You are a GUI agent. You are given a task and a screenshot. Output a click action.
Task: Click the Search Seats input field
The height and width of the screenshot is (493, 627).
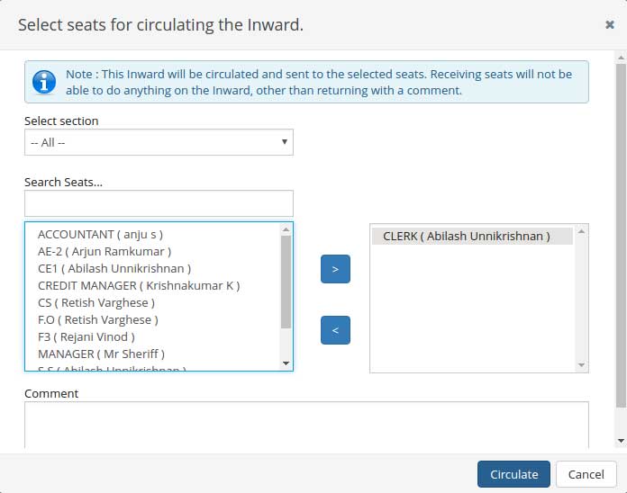(x=159, y=203)
